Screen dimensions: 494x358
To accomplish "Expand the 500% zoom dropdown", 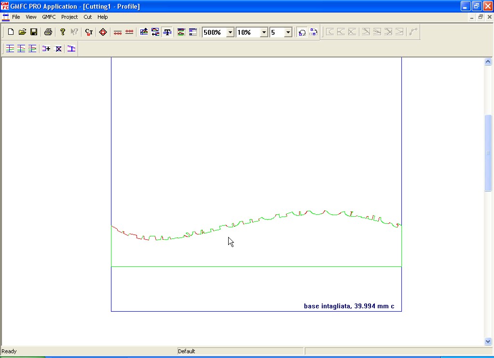I will click(x=230, y=32).
